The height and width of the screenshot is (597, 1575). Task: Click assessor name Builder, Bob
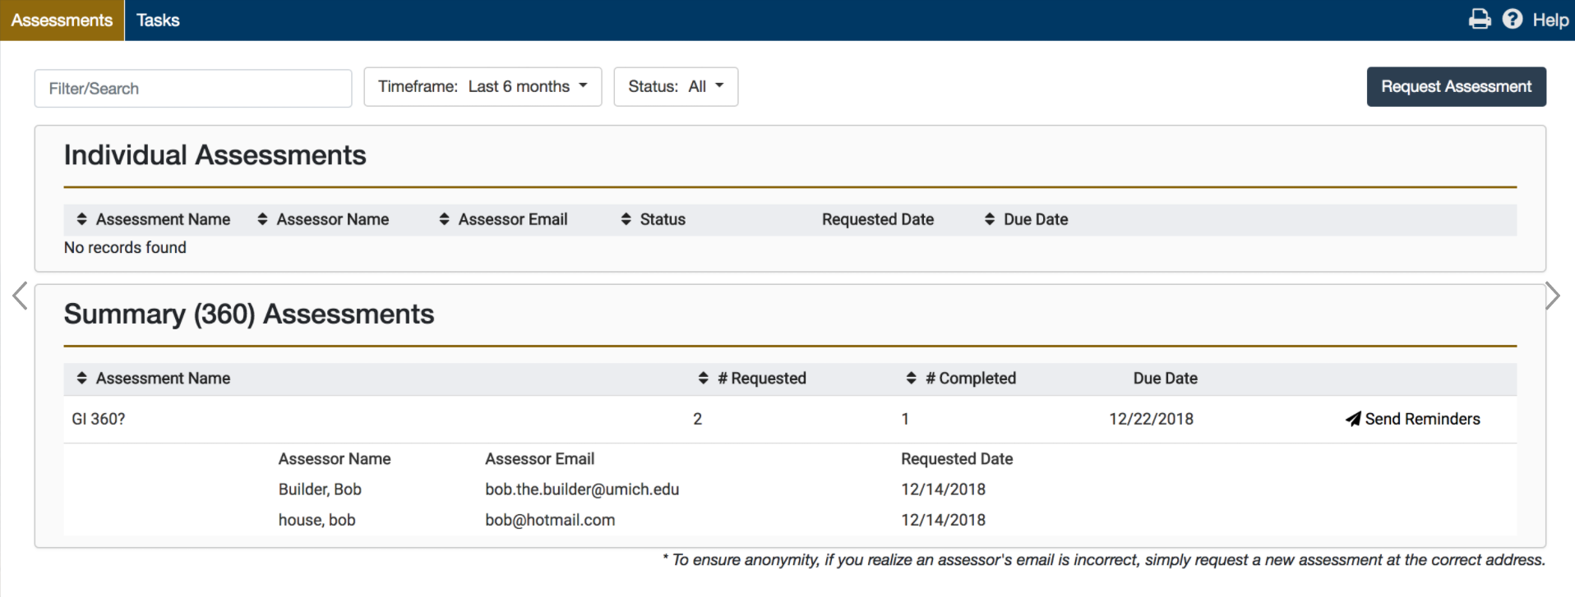pos(320,489)
